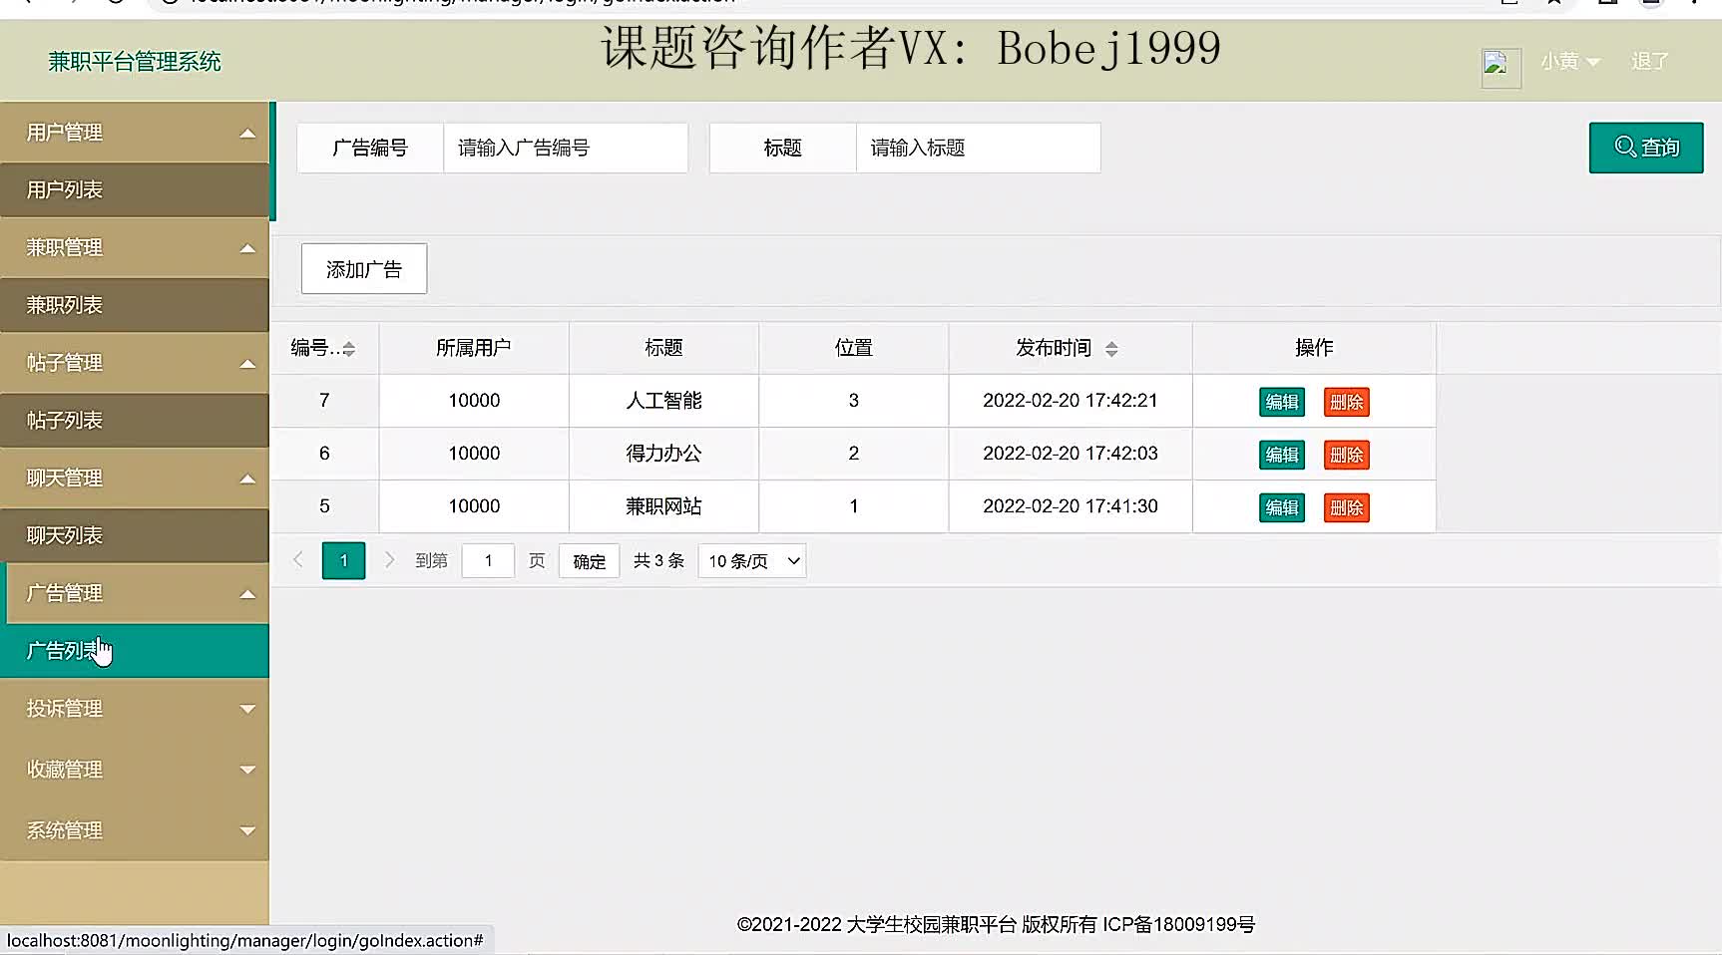
Task: Go to next page arrow
Action: coord(389,560)
